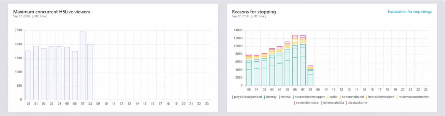Hide the streamnotfound legend series
Image resolution: width=445 pixels, height=116 pixels.
click(352, 97)
